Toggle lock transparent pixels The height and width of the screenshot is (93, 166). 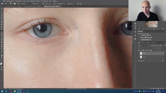tap(143, 50)
